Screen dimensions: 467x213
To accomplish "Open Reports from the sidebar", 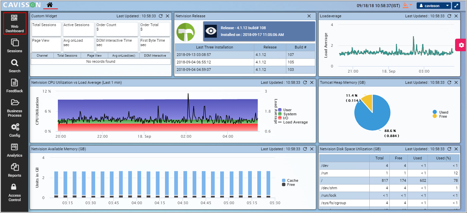I will 15,170.
